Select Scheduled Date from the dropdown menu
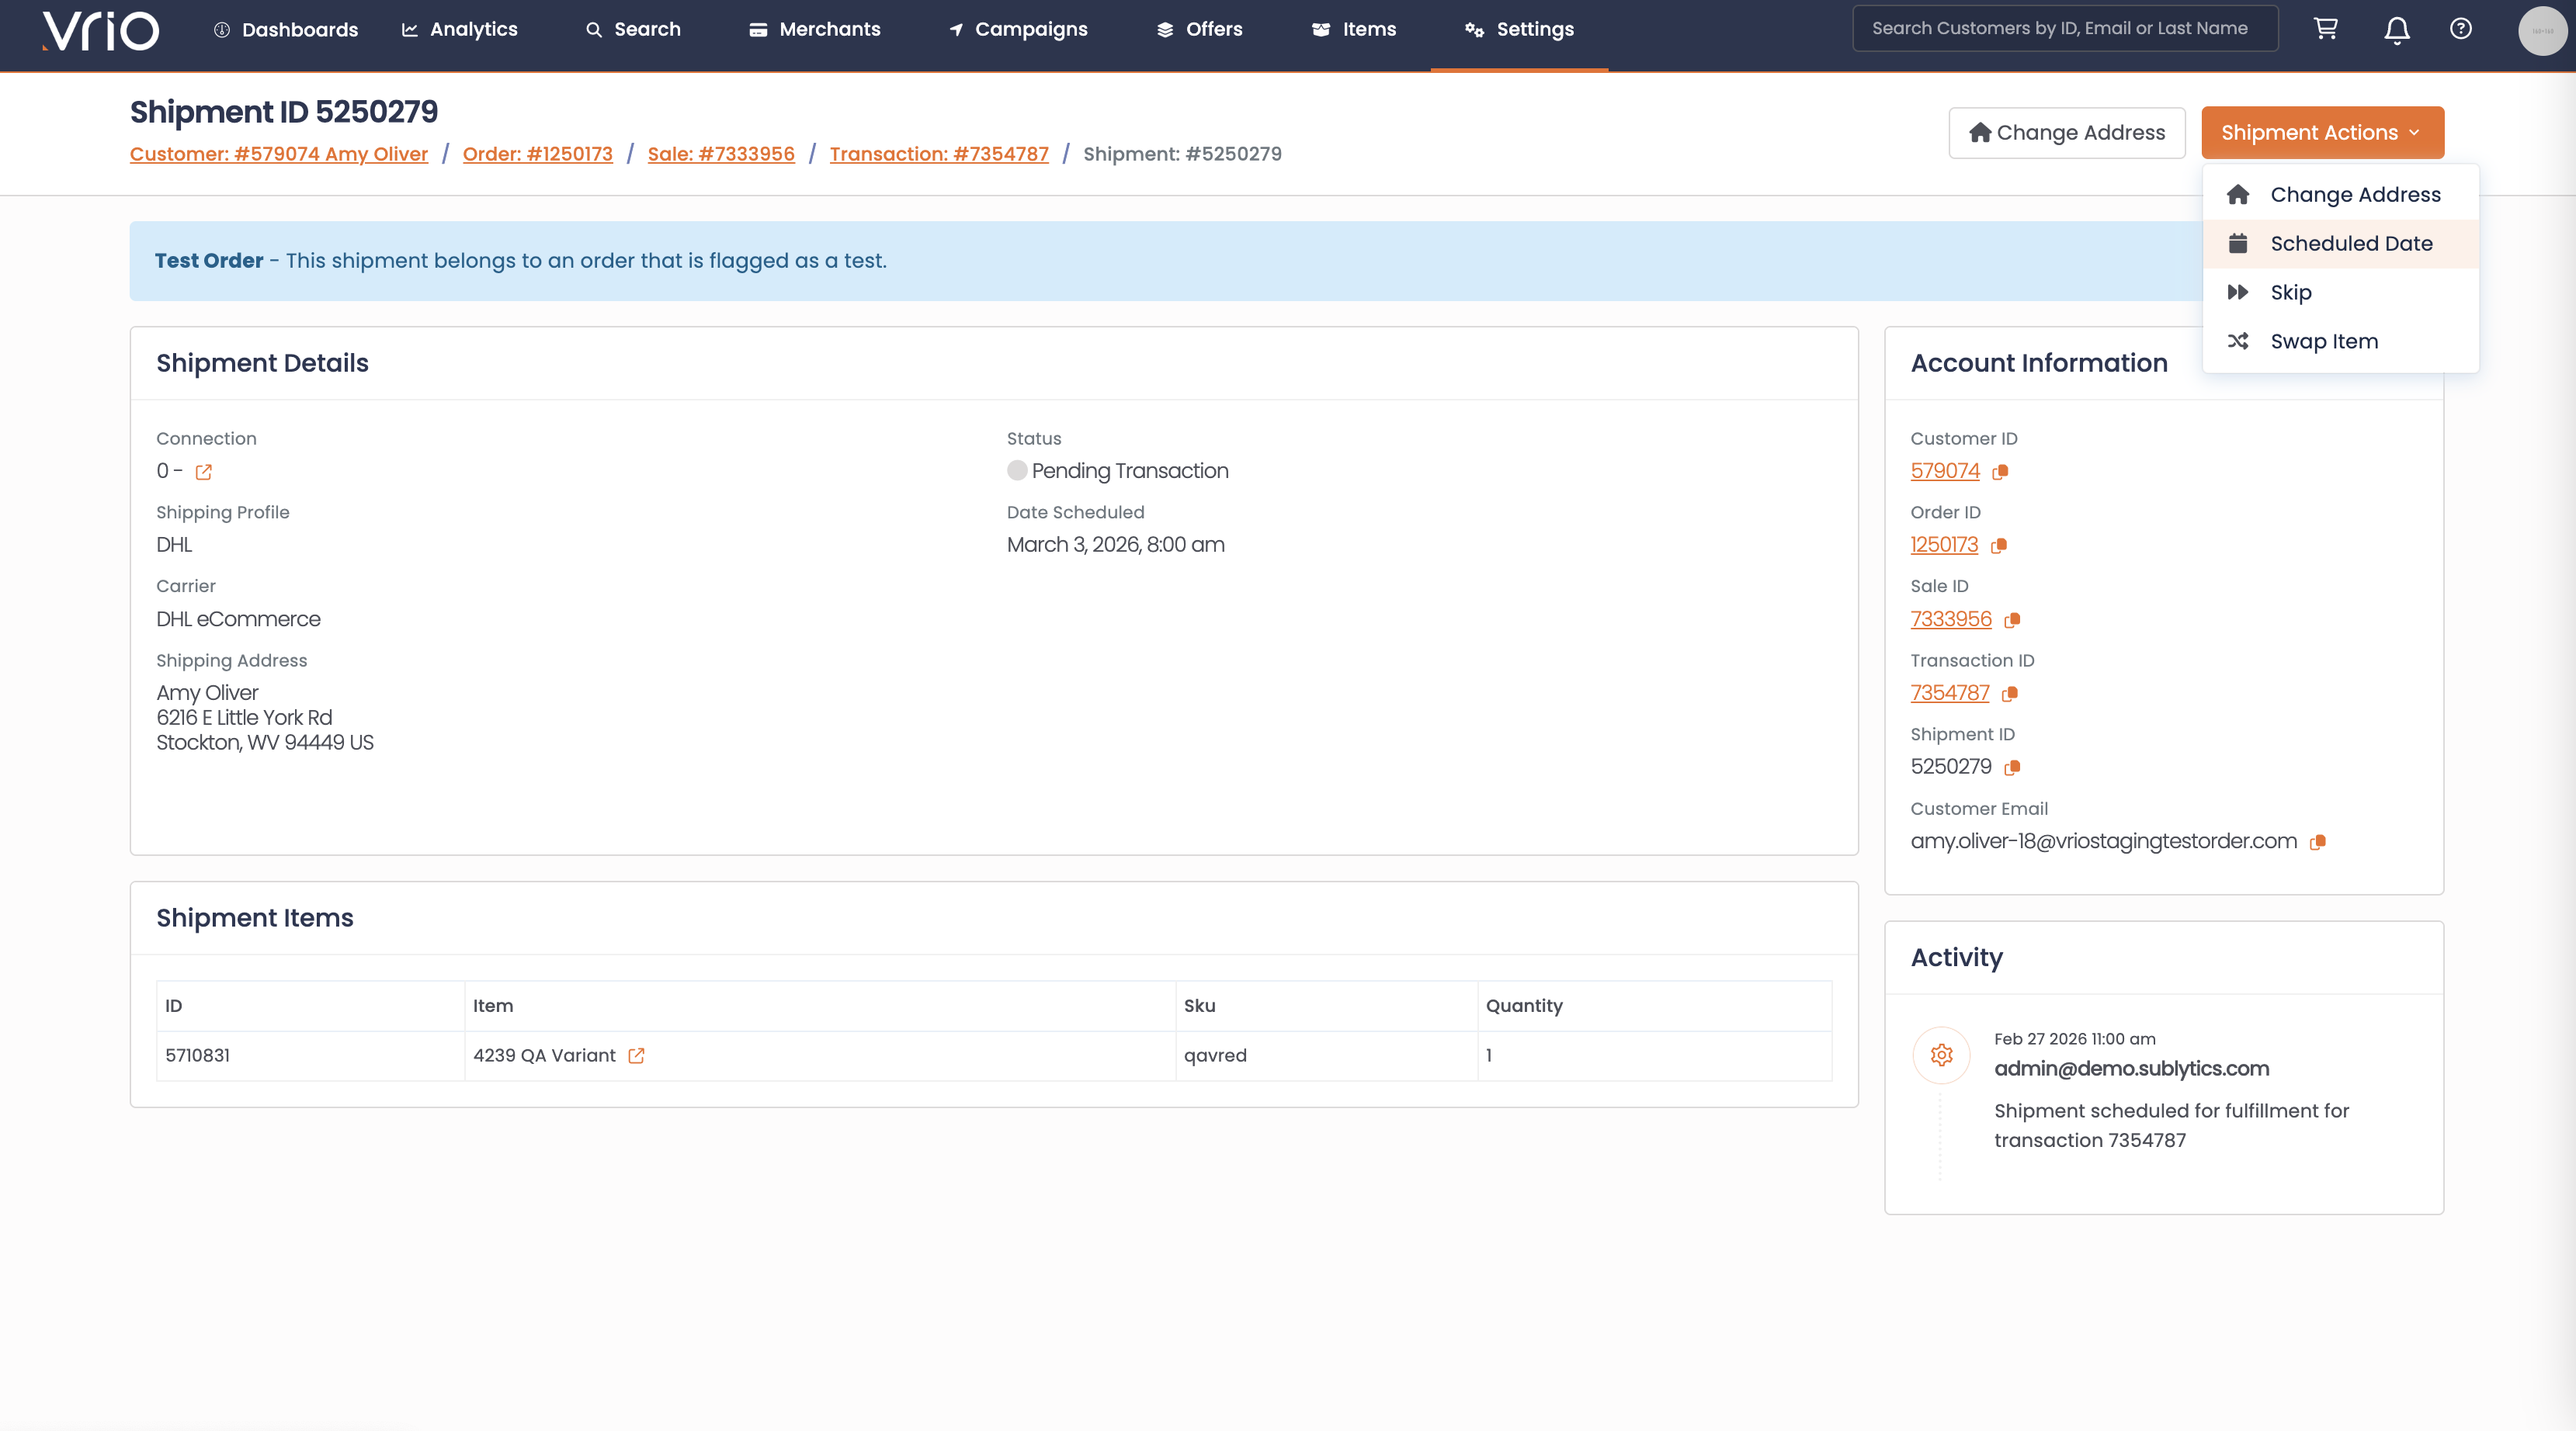 pyautogui.click(x=2350, y=244)
